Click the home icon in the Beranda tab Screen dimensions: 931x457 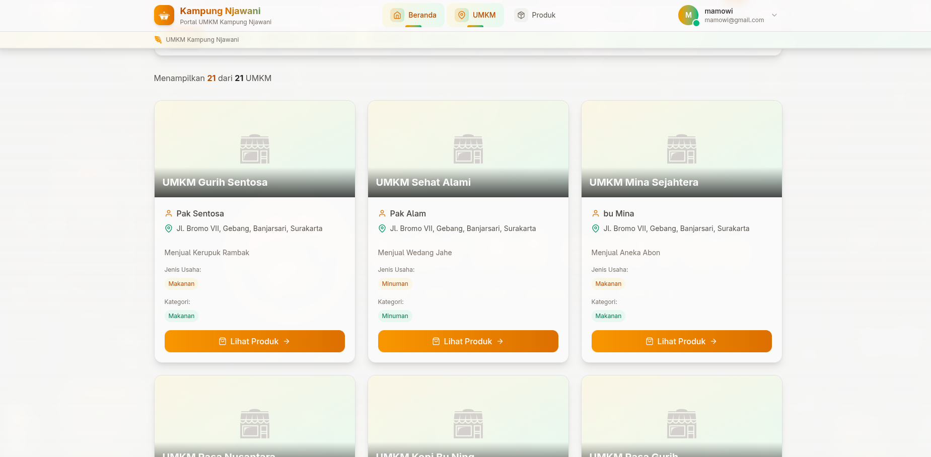tap(397, 15)
